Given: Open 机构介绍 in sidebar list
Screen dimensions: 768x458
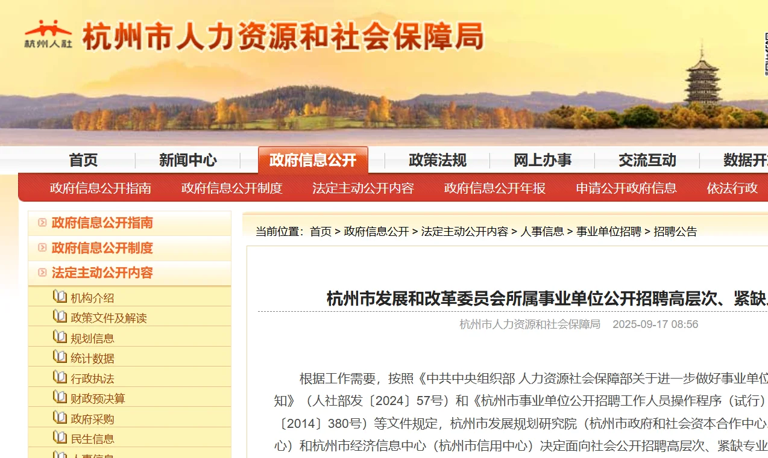Looking at the screenshot, I should (x=92, y=298).
